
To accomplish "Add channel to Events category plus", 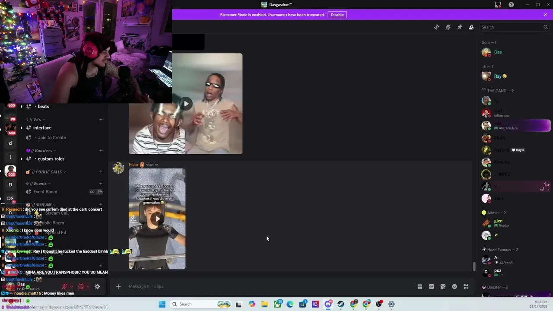I will (x=101, y=184).
